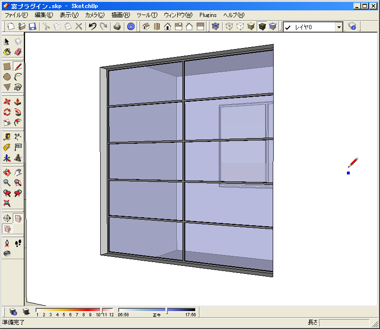Open the ウィンドウ(W) menu
The height and width of the screenshot is (329, 380).
pyautogui.click(x=178, y=15)
